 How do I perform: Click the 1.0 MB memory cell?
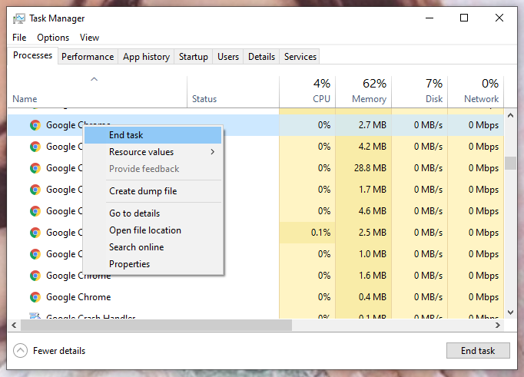[363, 254]
